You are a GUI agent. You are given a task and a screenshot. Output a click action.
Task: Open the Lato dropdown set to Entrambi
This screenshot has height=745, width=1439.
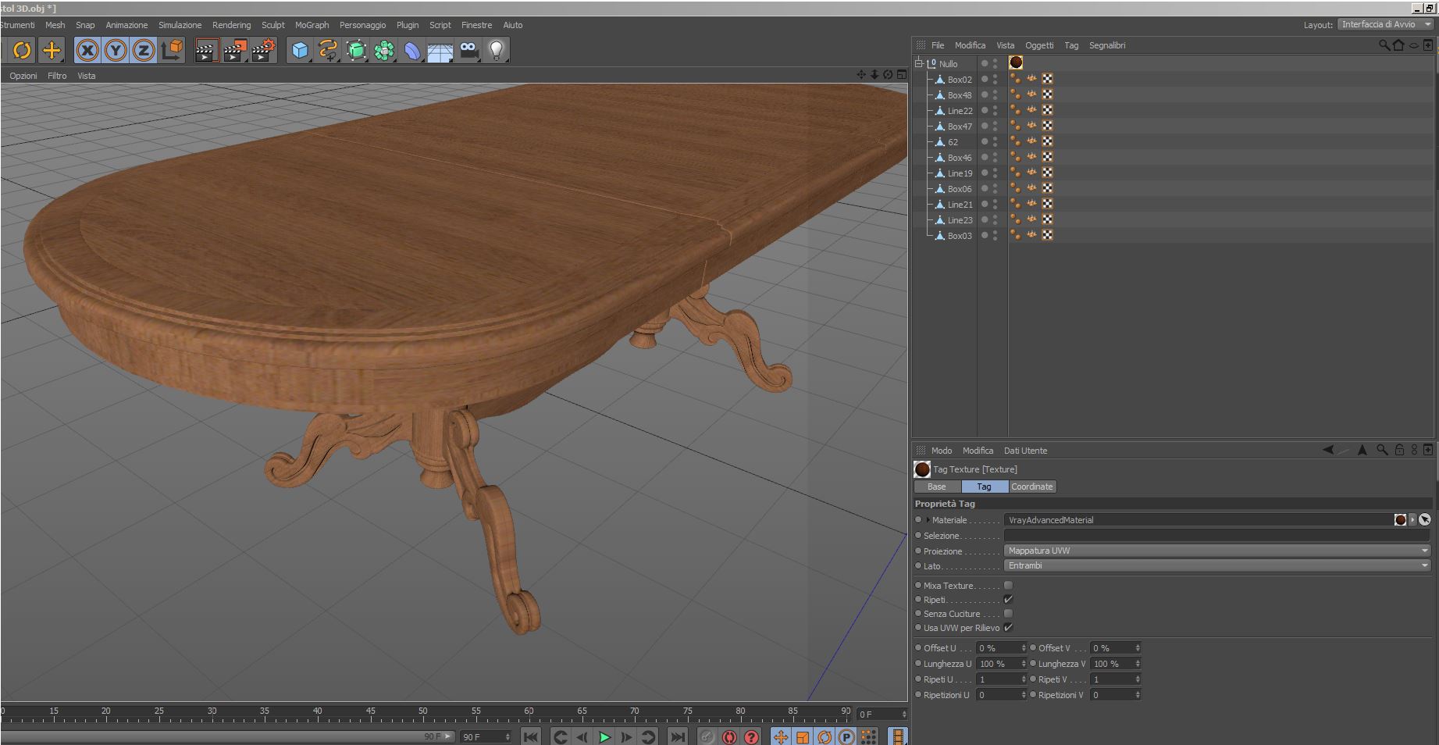coord(1216,565)
